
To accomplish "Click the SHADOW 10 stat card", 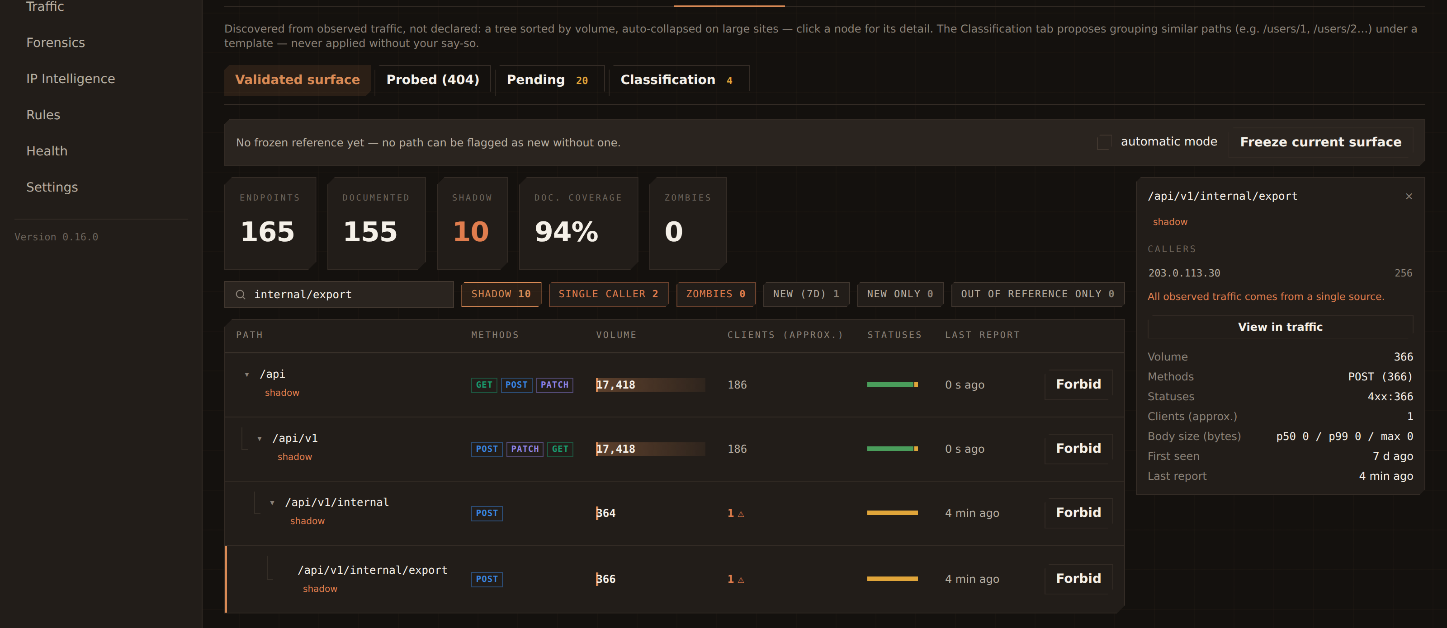I will [x=473, y=223].
